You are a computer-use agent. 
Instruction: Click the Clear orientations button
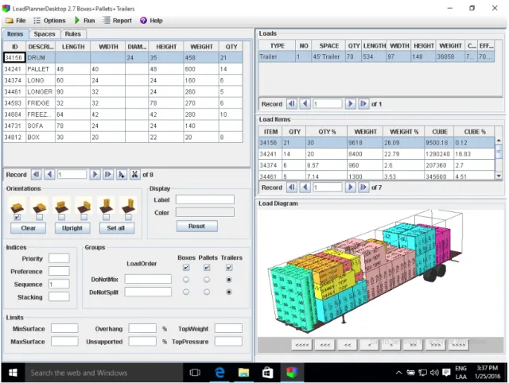coord(29,228)
